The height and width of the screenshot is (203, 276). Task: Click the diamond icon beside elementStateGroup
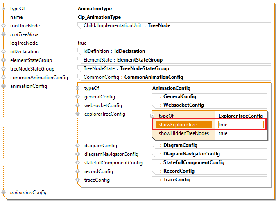pos(4,60)
